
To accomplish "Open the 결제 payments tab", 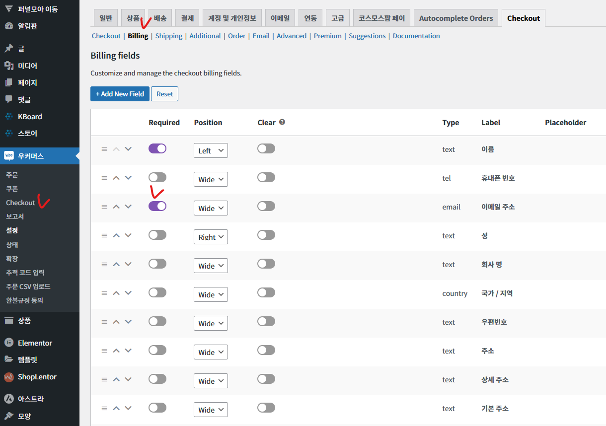I will point(187,18).
